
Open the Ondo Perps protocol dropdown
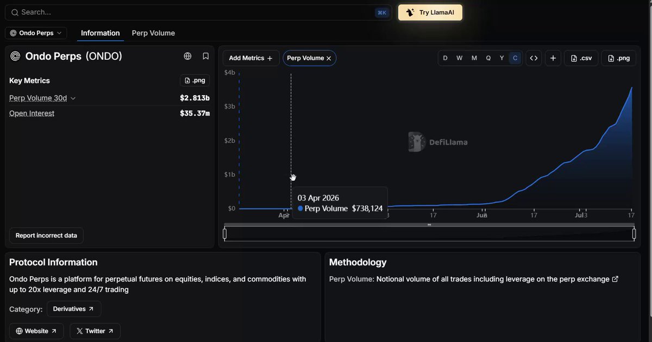[36, 33]
